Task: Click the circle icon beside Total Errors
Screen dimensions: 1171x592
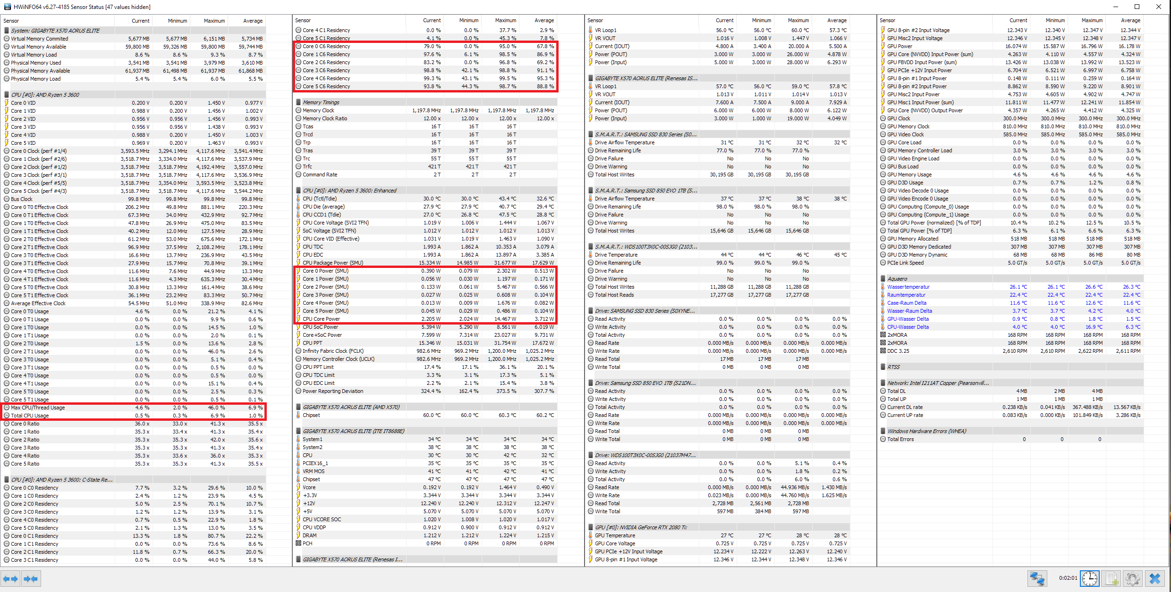Action: click(x=883, y=439)
